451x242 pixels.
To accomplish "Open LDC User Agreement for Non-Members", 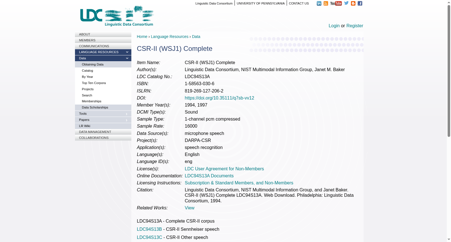I will 224,169.
